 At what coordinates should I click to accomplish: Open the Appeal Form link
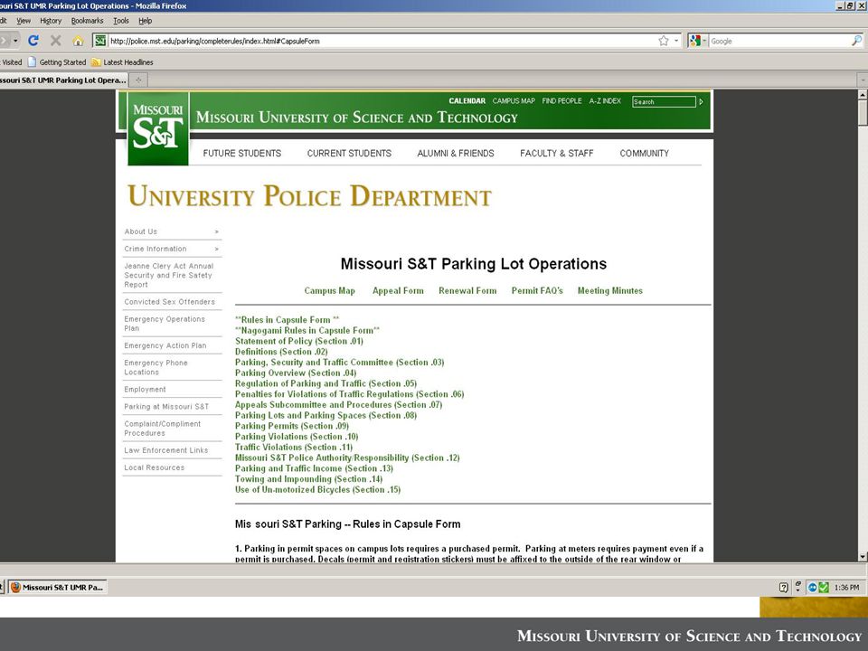(x=398, y=290)
